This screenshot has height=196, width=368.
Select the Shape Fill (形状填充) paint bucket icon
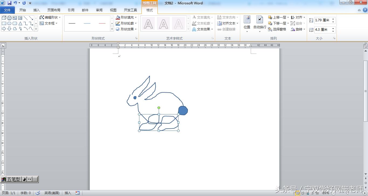click(118, 17)
